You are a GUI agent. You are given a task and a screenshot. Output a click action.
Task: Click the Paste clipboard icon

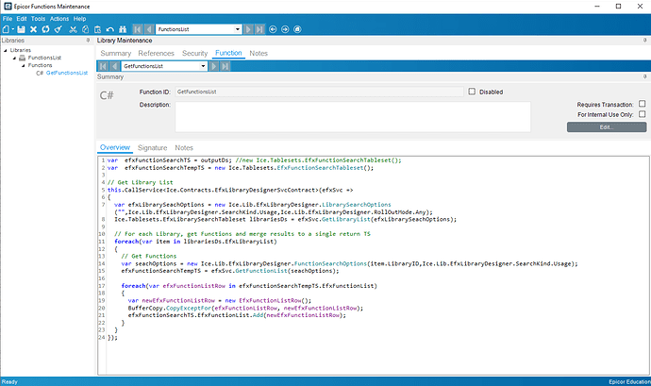click(x=97, y=29)
